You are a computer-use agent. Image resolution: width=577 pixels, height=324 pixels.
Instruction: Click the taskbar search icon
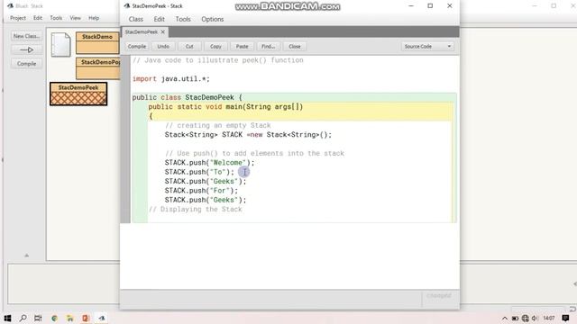pyautogui.click(x=23, y=318)
